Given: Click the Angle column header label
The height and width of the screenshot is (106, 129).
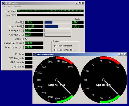Looking at the screenshot, I should tap(77, 19).
